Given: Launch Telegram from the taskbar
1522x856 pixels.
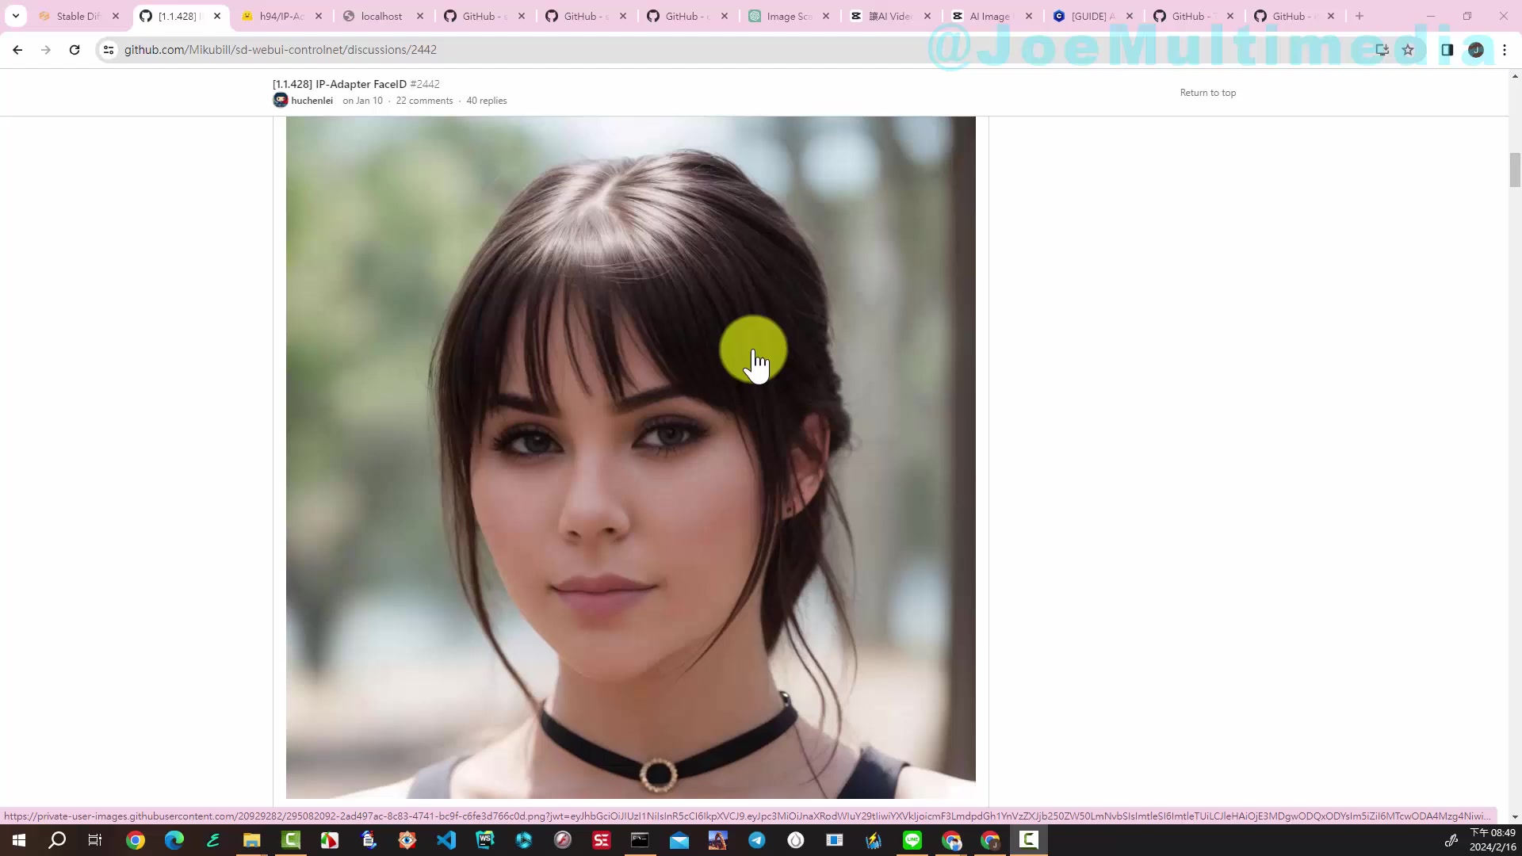Looking at the screenshot, I should pyautogui.click(x=757, y=839).
